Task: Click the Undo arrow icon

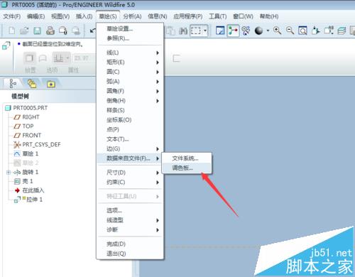Action: coord(93,31)
